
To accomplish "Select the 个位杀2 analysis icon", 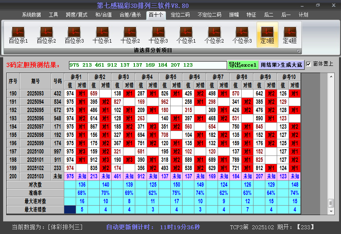I will 214,35.
